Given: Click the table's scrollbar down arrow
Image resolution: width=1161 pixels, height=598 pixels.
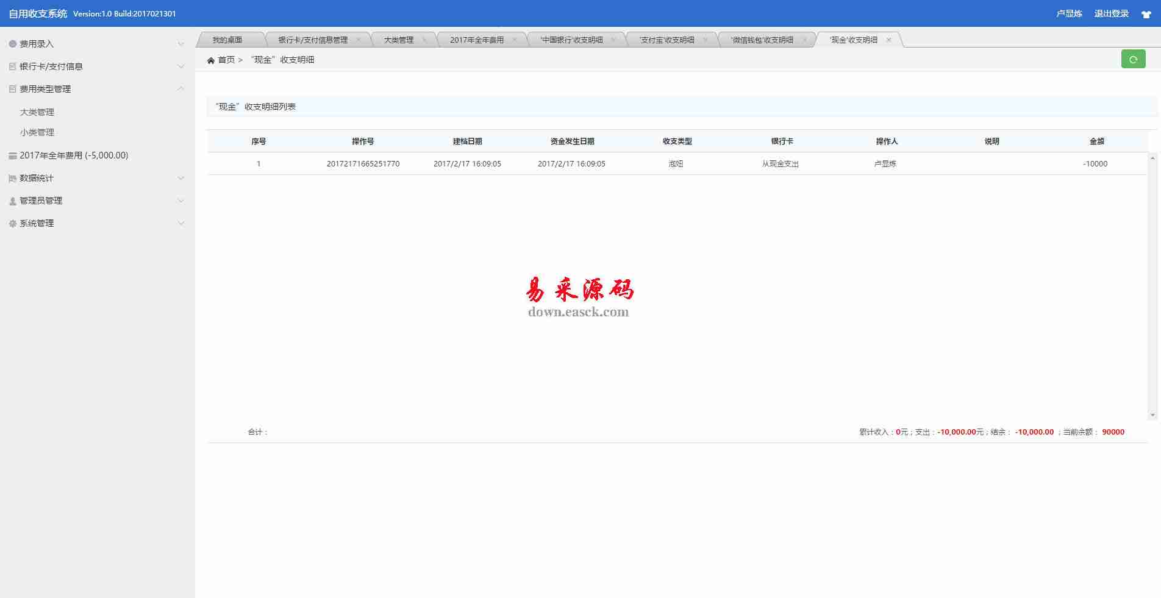Looking at the screenshot, I should (1152, 415).
